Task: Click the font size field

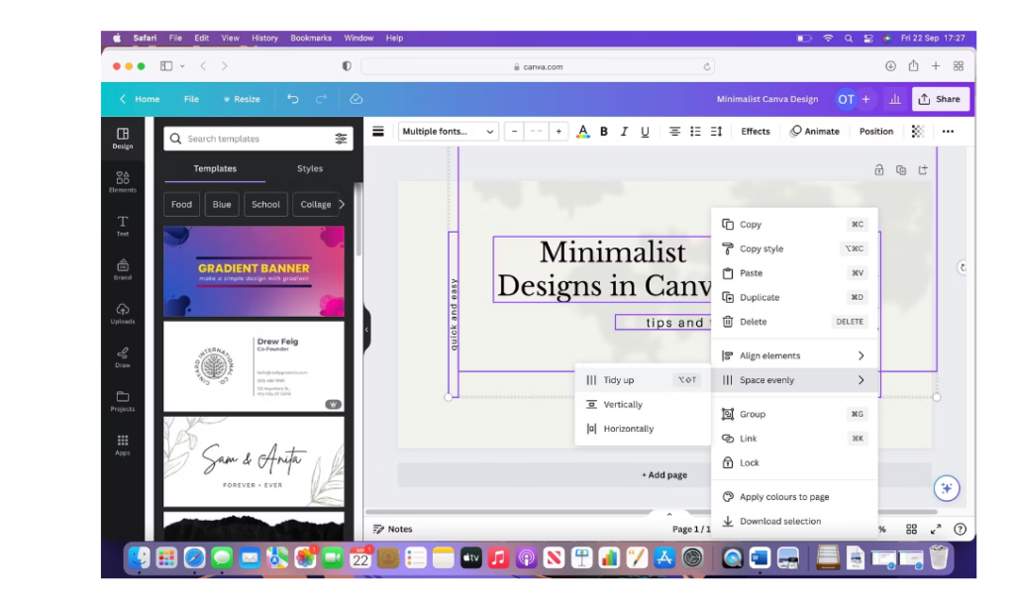Action: 536,132
